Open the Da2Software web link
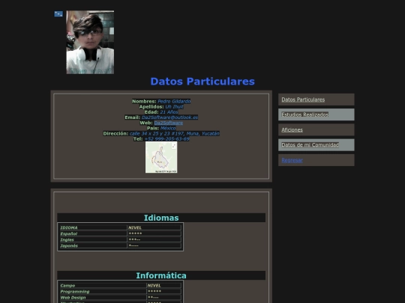This screenshot has width=405, height=303. [x=169, y=123]
